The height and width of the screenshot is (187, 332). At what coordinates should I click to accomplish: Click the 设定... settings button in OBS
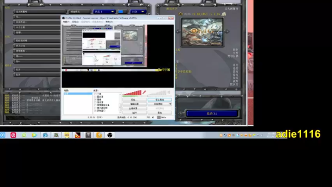134,100
